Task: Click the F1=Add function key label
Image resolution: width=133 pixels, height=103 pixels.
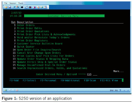Action: [14, 80]
